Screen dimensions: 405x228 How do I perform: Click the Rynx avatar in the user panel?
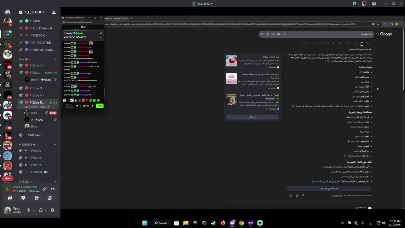tap(8, 210)
